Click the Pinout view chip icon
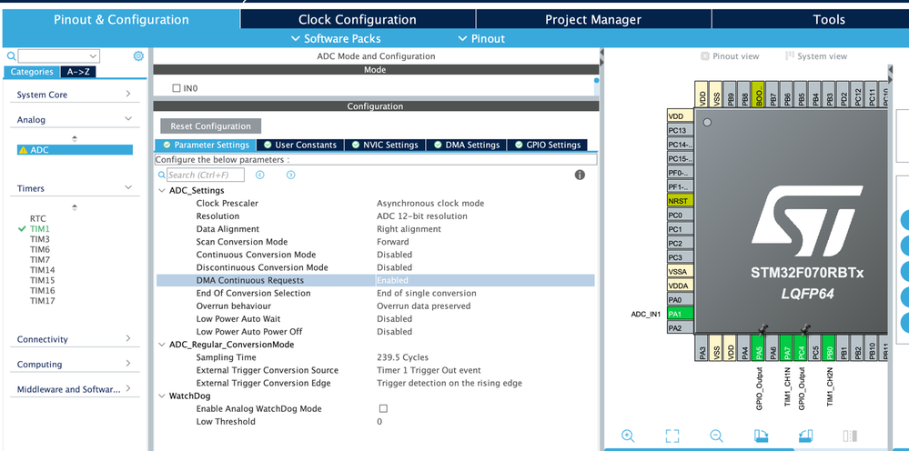Viewport: 909px width, 451px height. click(x=705, y=56)
